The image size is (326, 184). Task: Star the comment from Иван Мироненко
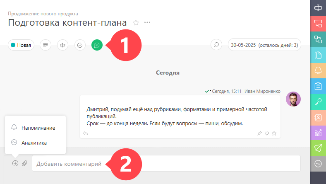coord(274,133)
